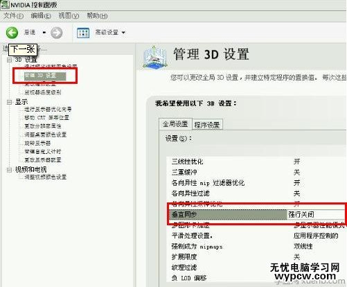347x287 pixels.
Task: Switch to the 全局设置 tab
Action: pyautogui.click(x=175, y=124)
